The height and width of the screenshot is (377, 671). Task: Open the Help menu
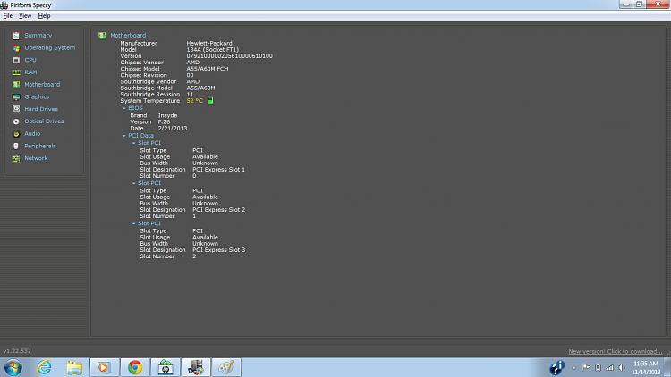pos(44,16)
